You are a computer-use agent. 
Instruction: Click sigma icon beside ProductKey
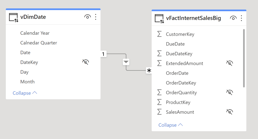[159, 102]
